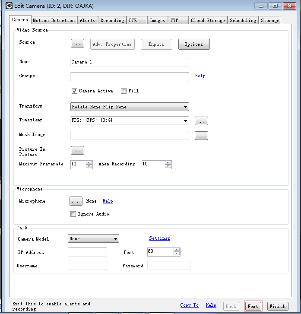The width and height of the screenshot is (301, 314).
Task: Increase the Port number spinner
Action: point(177,250)
